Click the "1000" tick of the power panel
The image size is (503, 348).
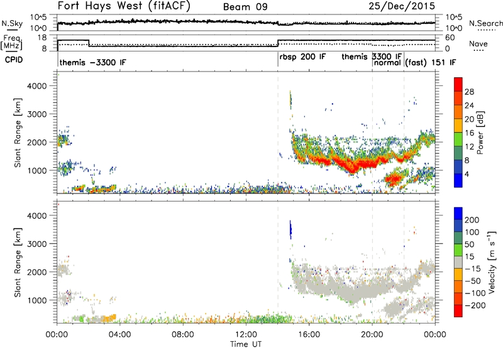tap(37, 170)
